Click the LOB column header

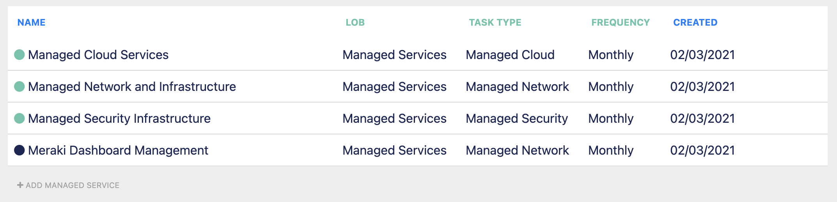(355, 23)
